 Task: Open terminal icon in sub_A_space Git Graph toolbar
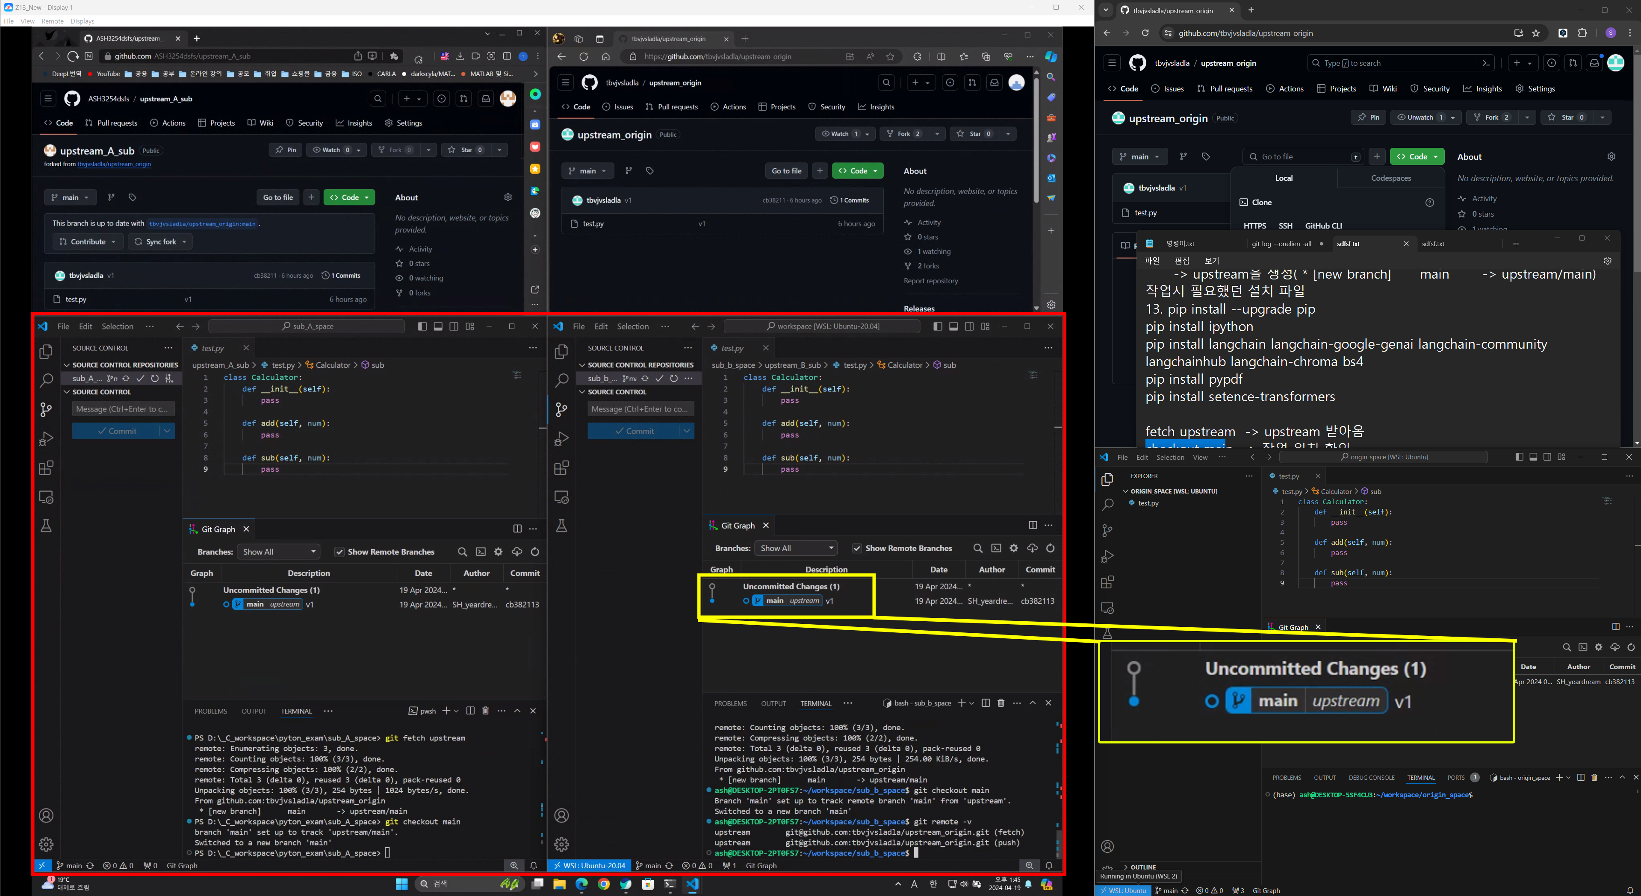tap(481, 552)
